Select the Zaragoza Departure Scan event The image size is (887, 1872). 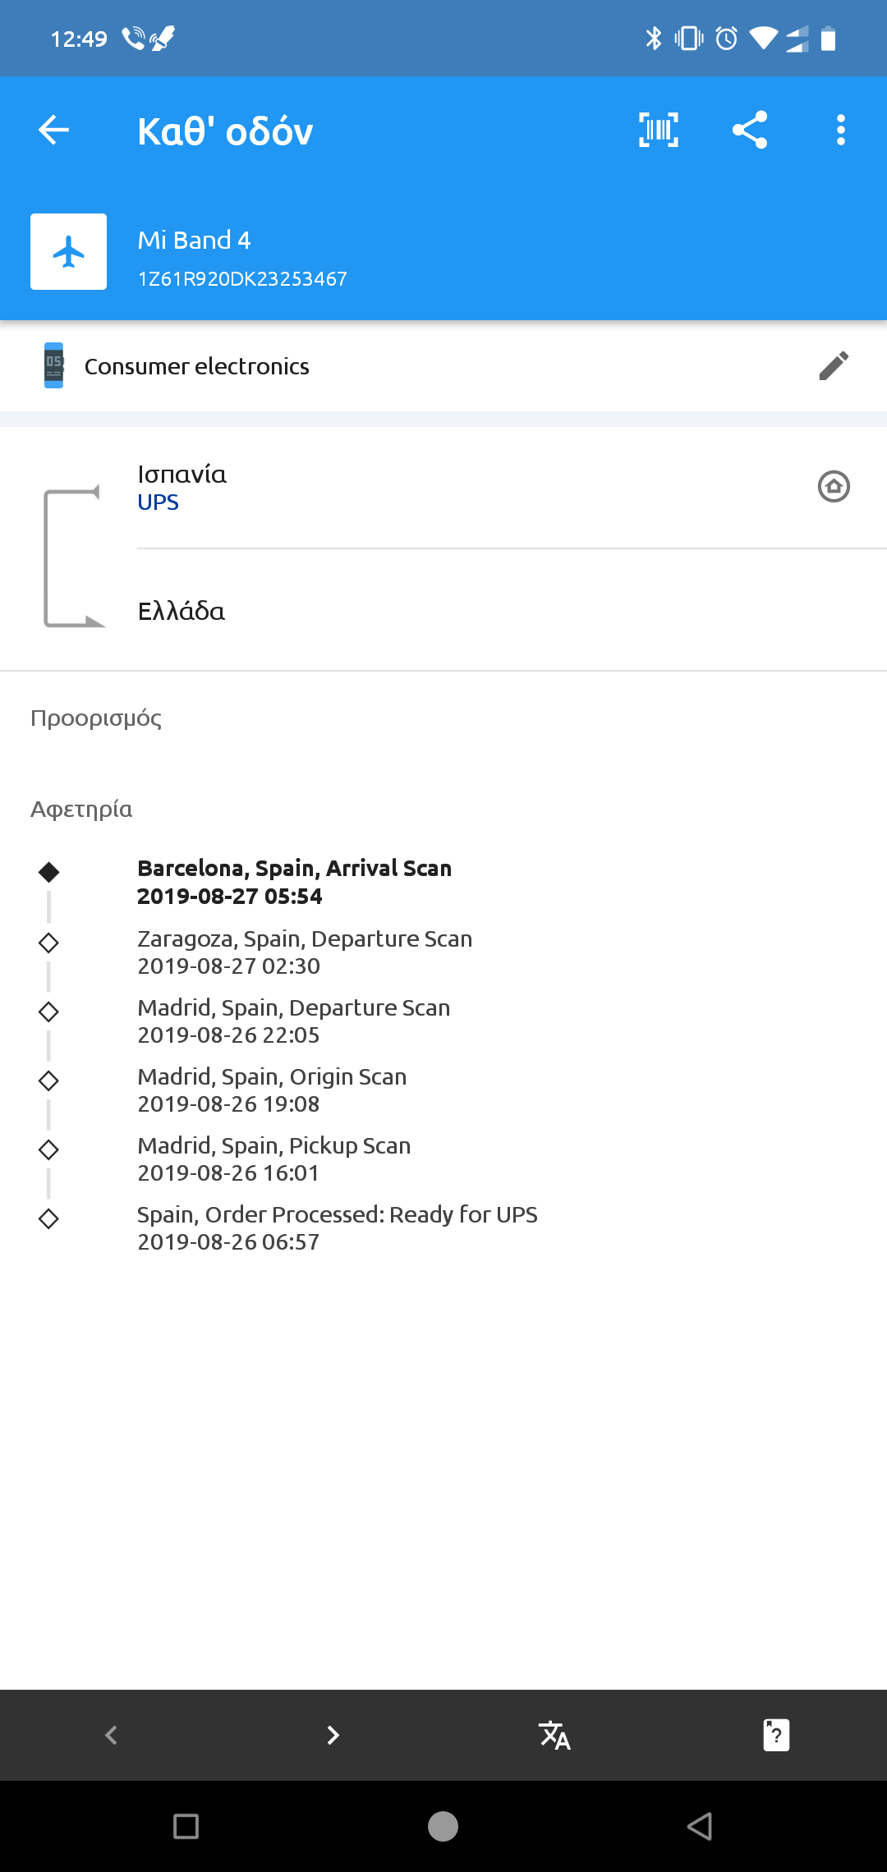coord(305,952)
